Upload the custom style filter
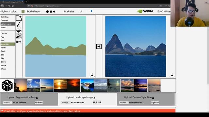209x117 pixels. (155, 102)
